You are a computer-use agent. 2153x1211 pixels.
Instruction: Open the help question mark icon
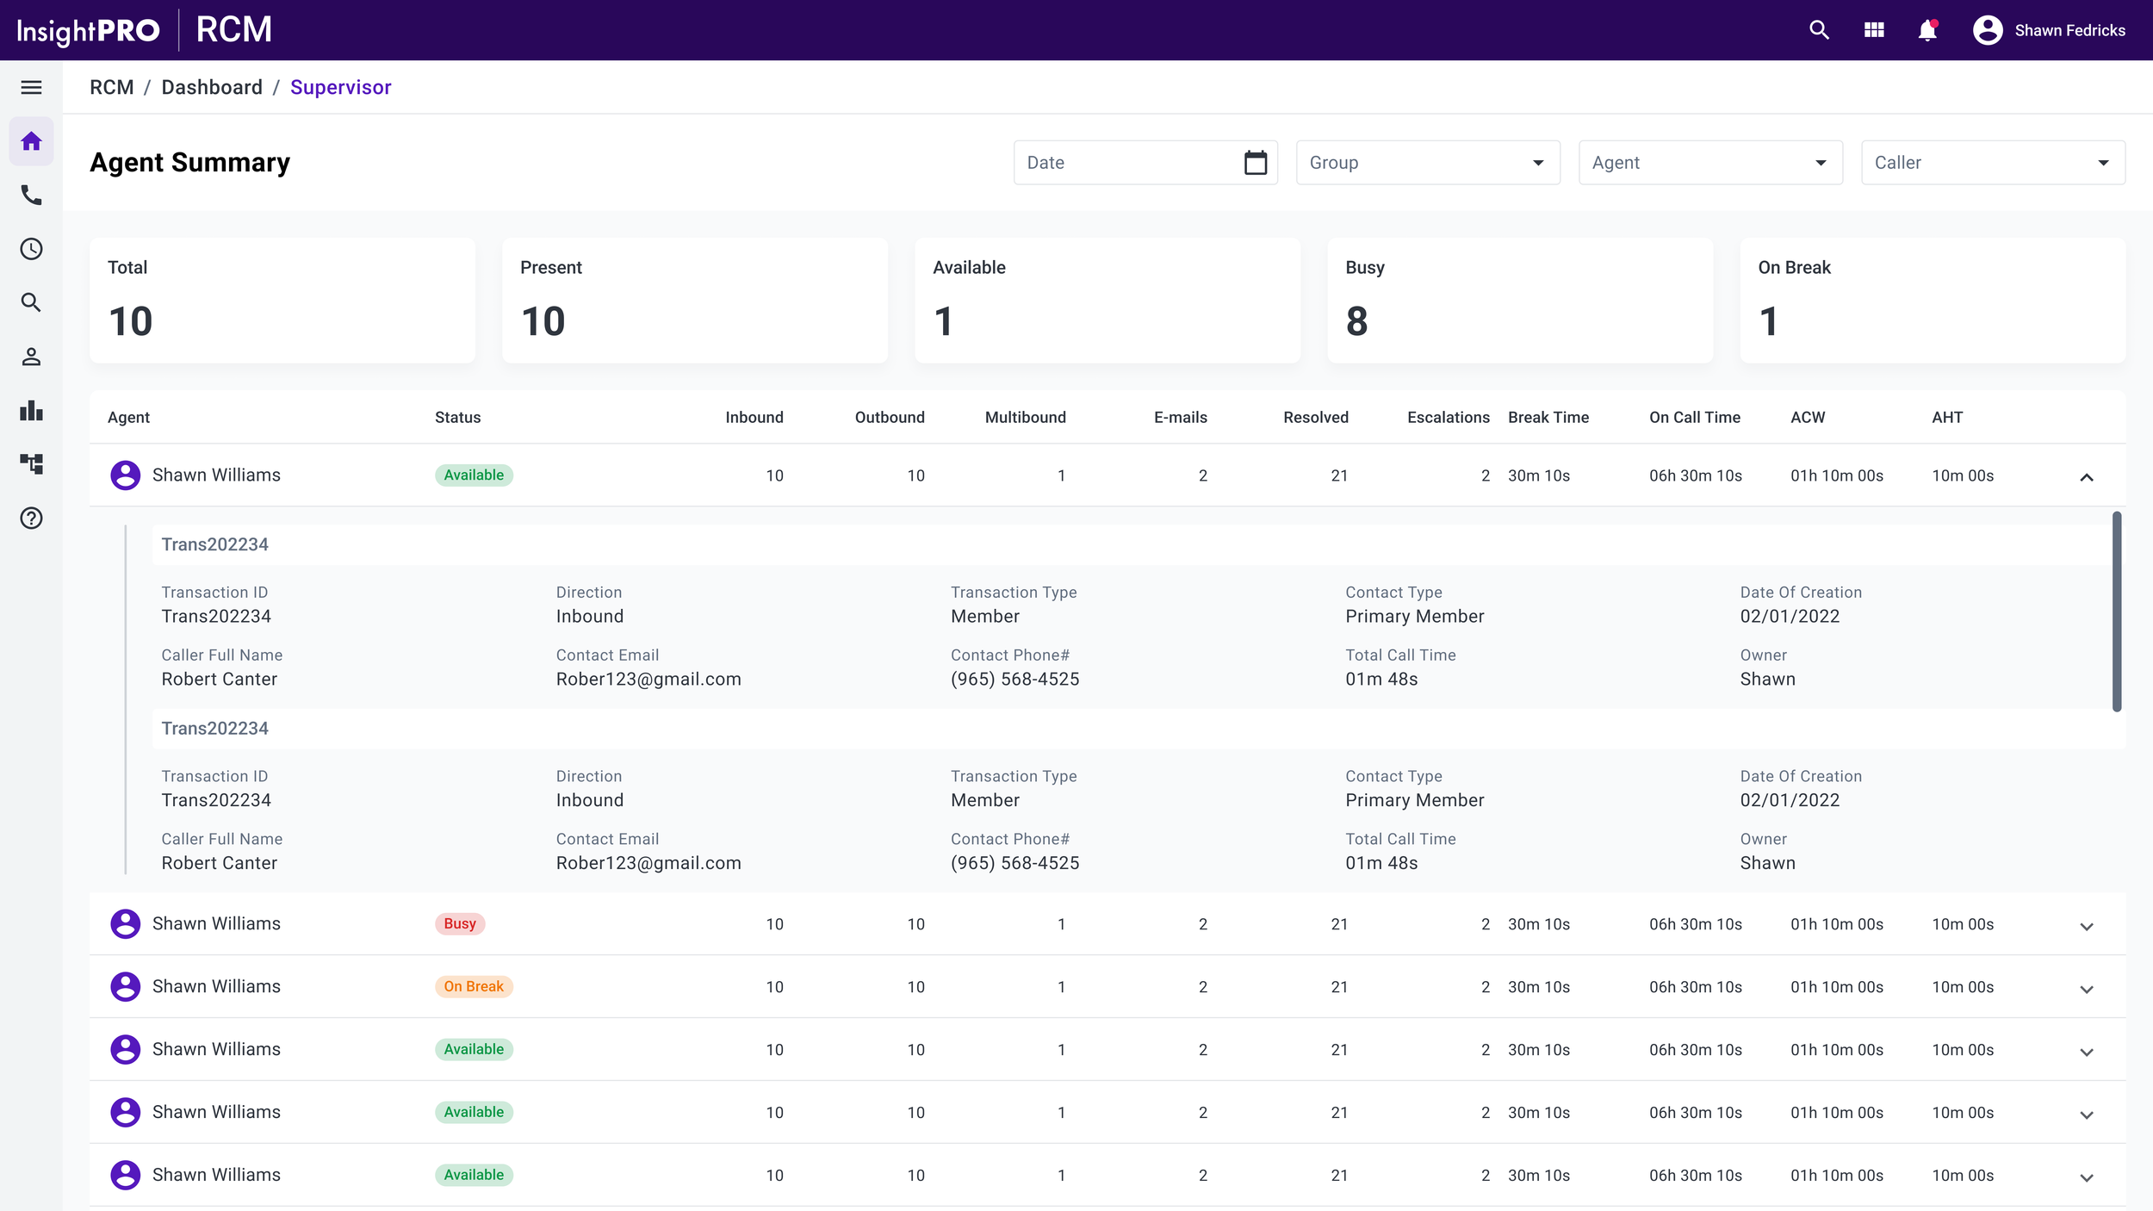tap(31, 519)
